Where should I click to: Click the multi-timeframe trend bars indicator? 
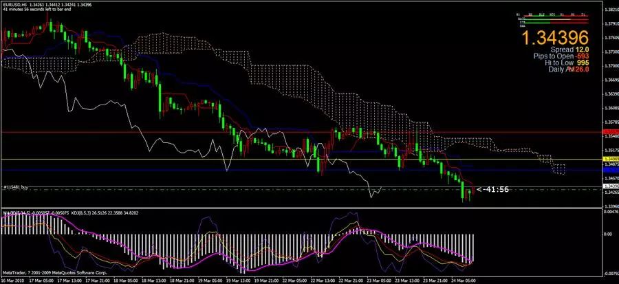553,20
